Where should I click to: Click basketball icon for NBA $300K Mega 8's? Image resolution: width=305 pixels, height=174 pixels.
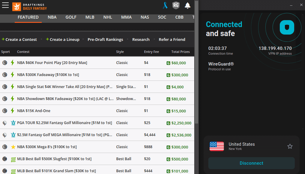pos(5,147)
